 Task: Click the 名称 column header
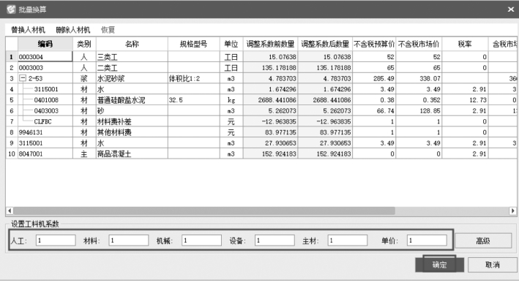(132, 44)
